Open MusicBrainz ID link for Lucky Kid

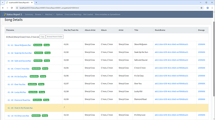click(171, 92)
